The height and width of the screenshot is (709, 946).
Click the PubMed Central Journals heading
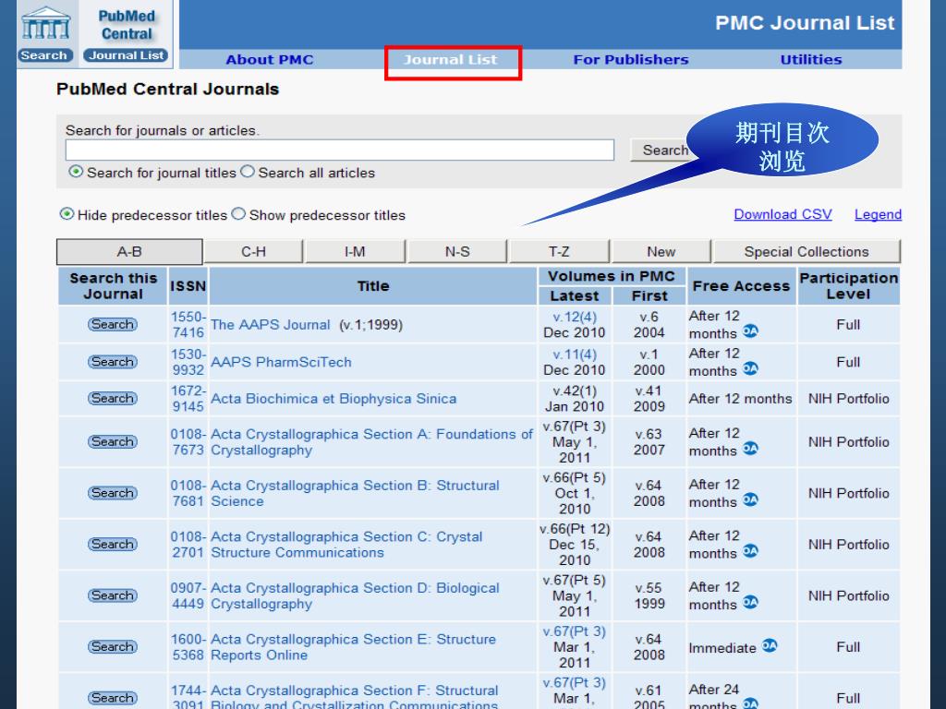[x=167, y=90]
